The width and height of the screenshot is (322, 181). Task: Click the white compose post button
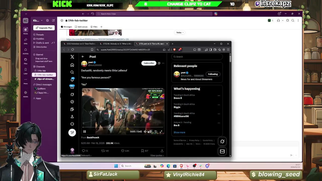tap(72, 132)
